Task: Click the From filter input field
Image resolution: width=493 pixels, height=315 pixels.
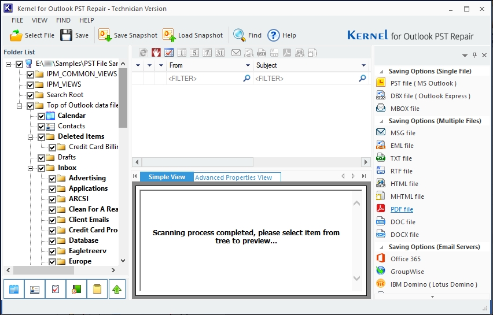Action: tap(209, 79)
